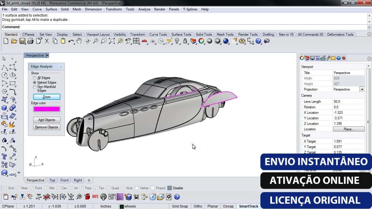Image resolution: width=372 pixels, height=209 pixels.
Task: Click the Lens Length value field
Action: tap(348, 102)
